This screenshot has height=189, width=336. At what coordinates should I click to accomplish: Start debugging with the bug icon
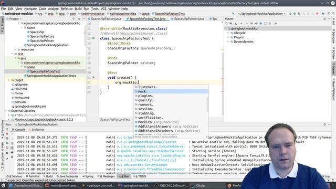coord(295,14)
